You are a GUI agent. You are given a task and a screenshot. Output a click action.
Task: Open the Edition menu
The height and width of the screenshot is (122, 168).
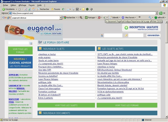tap(13, 5)
